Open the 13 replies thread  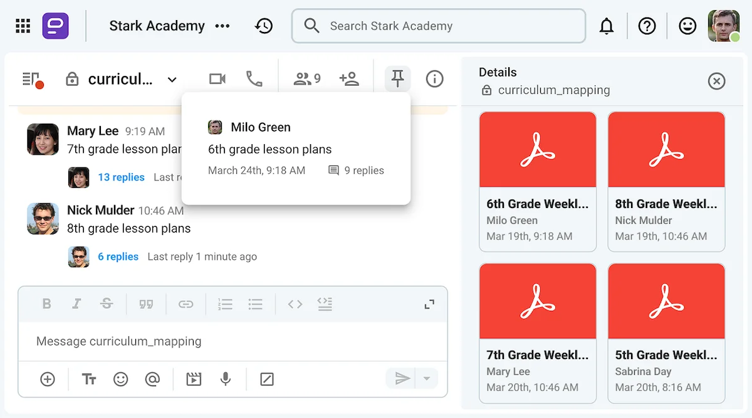[121, 177]
